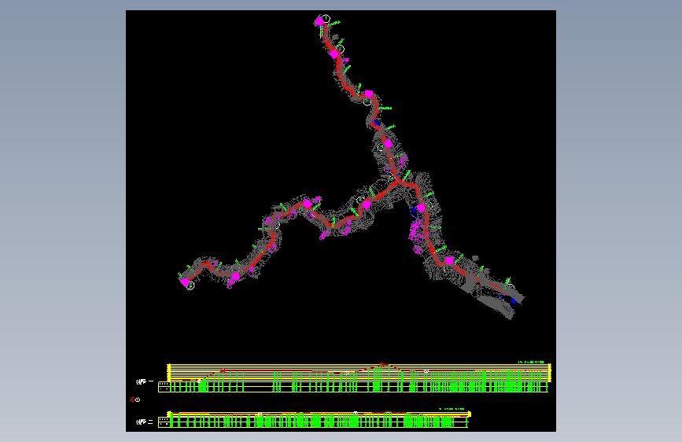Click the legend table box of upper profile
This screenshot has width=682, height=442.
[x=164, y=387]
